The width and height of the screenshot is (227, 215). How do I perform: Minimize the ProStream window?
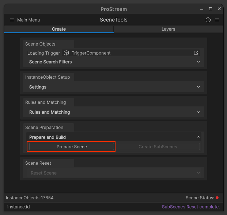coord(201,9)
